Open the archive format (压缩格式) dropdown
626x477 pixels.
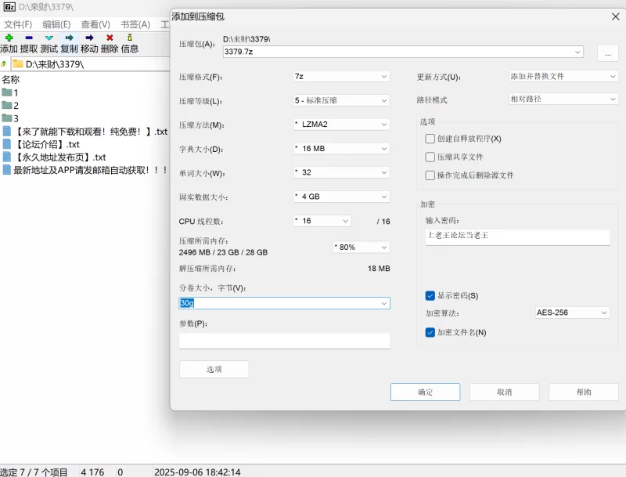tap(340, 77)
